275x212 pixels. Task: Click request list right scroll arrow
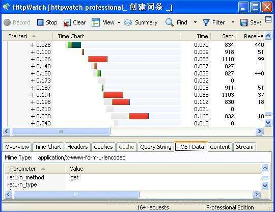(260, 131)
